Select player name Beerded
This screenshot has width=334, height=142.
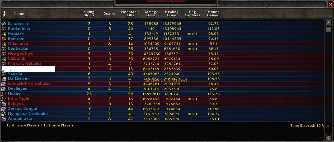click(x=16, y=39)
